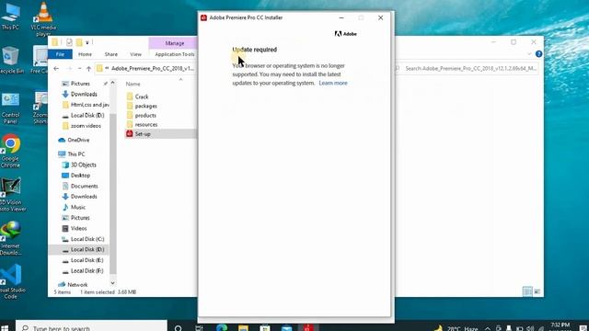Open zoom videos folder in sidebar
The width and height of the screenshot is (589, 331).
coord(86,126)
